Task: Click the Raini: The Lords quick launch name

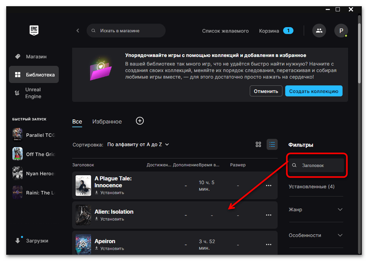Action: click(40, 193)
